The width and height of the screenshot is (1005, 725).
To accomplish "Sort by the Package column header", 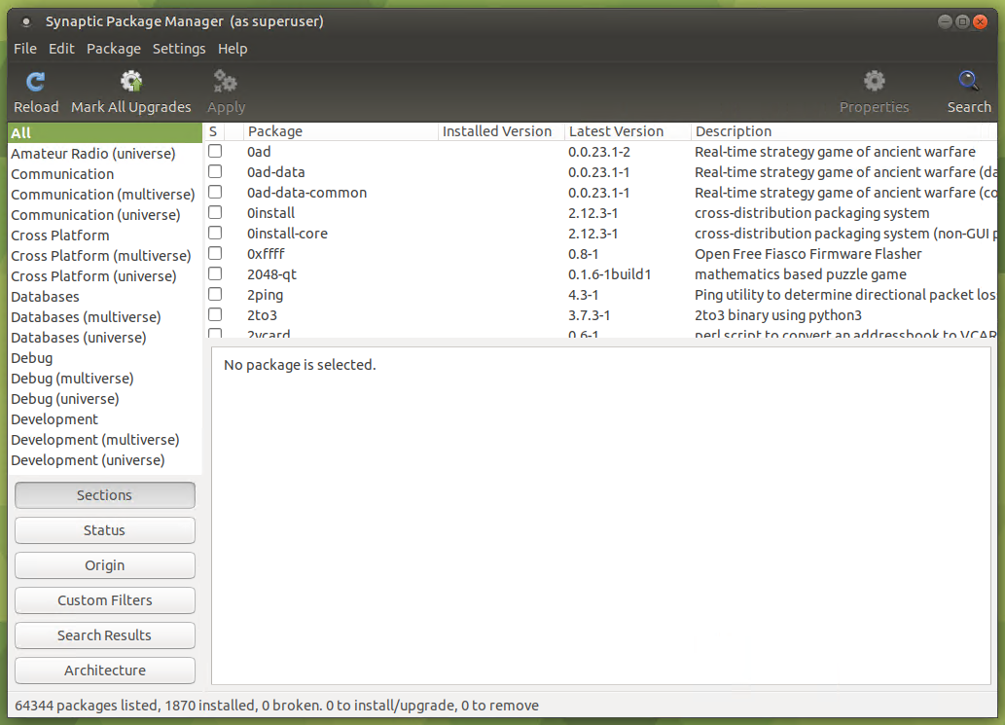I will [x=341, y=131].
